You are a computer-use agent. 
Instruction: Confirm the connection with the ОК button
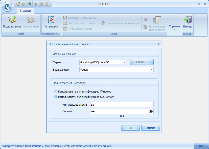(x=130, y=128)
